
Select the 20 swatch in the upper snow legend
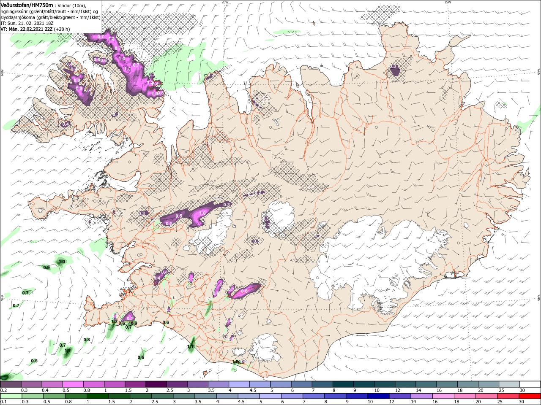click(488, 384)
